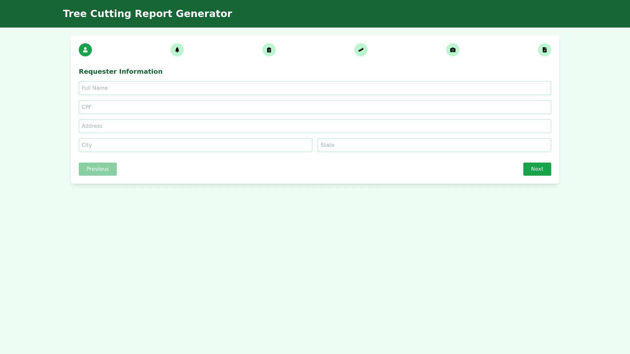Navigate to the final PDF export stage

pyautogui.click(x=545, y=50)
